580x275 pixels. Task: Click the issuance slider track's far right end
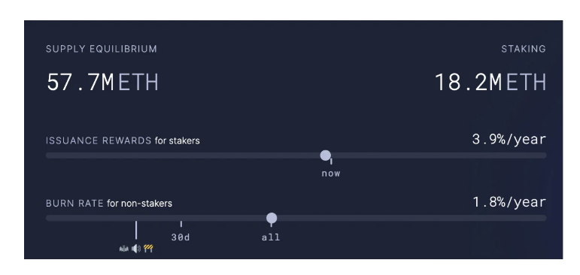tap(543, 156)
